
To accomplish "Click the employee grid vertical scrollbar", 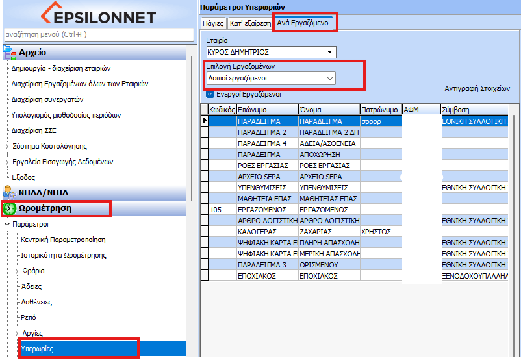I will click(x=514, y=232).
